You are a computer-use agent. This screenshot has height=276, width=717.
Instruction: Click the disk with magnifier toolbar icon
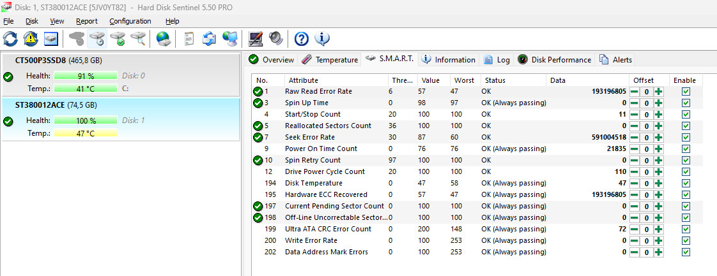pyautogui.click(x=137, y=39)
